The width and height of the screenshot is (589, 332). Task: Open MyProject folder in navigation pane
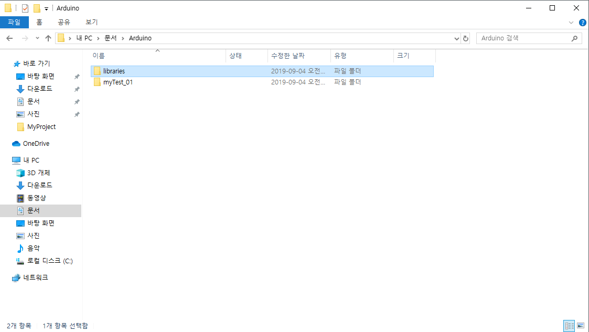point(41,127)
